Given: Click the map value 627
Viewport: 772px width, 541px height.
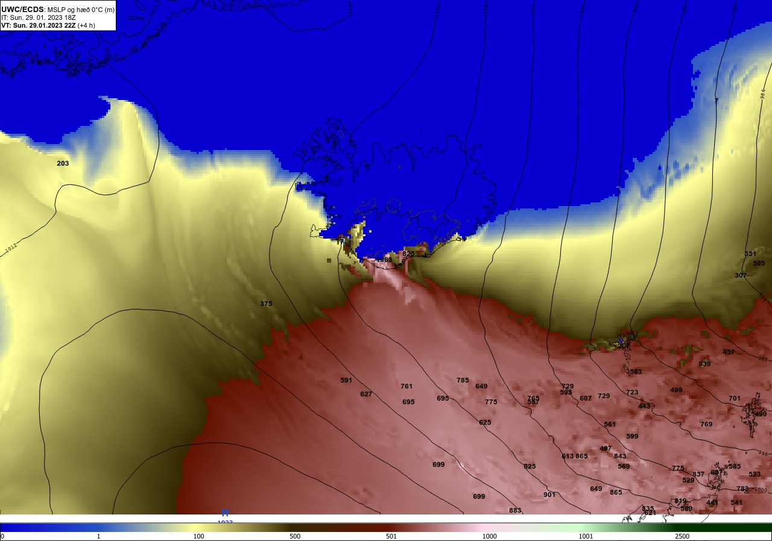Looking at the screenshot, I should click(x=366, y=394).
